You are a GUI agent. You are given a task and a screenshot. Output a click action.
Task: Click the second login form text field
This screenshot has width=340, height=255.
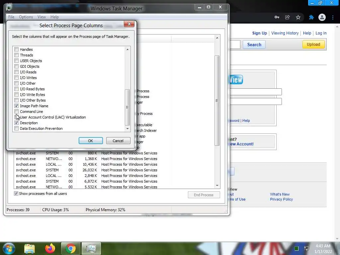[x=256, y=102]
